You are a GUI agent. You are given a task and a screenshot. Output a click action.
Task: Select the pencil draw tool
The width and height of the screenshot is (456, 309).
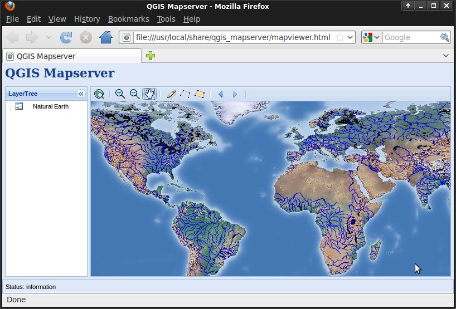click(x=171, y=94)
